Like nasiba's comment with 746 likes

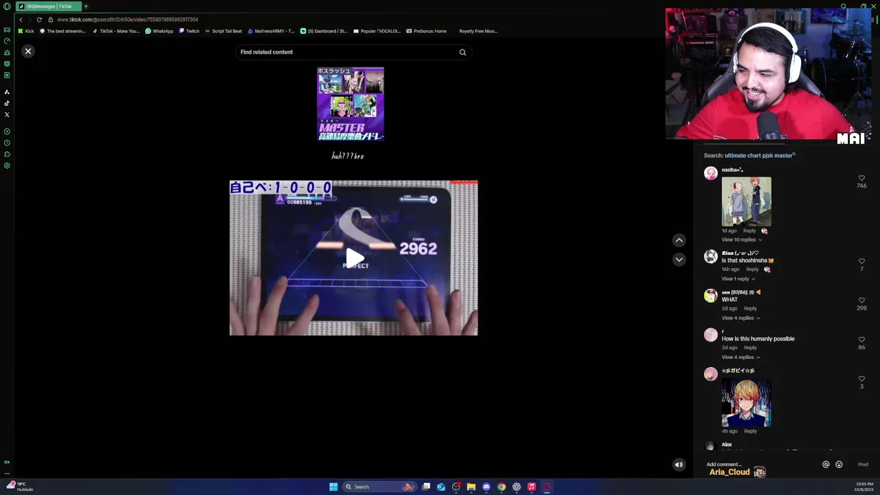point(861,178)
